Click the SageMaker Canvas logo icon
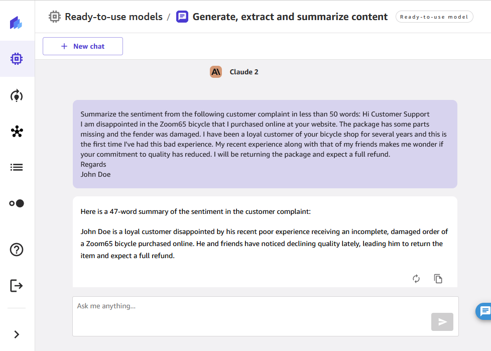This screenshot has height=351, width=491. click(16, 23)
